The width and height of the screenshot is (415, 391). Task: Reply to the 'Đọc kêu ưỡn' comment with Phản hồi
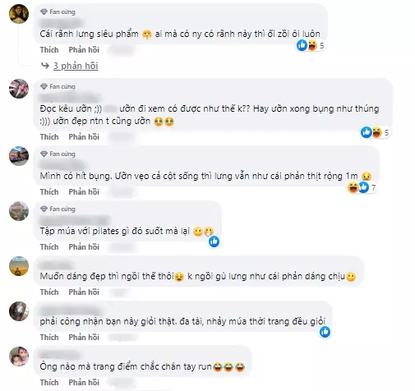tap(84, 136)
